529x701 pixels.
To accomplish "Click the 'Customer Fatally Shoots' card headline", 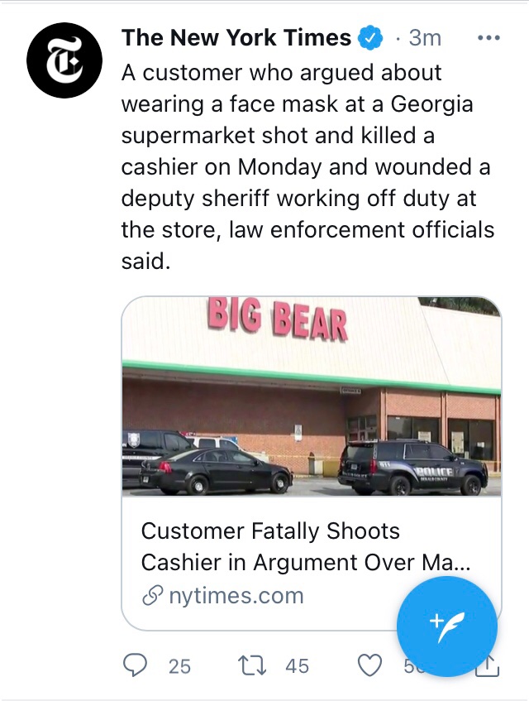I will pos(270,531).
